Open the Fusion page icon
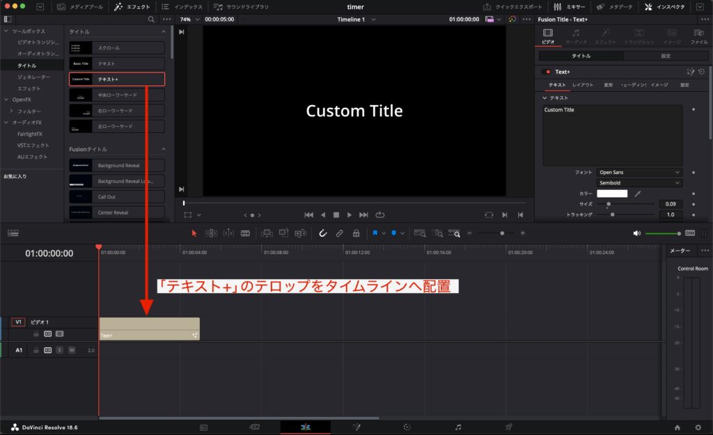713x435 pixels. [x=356, y=427]
